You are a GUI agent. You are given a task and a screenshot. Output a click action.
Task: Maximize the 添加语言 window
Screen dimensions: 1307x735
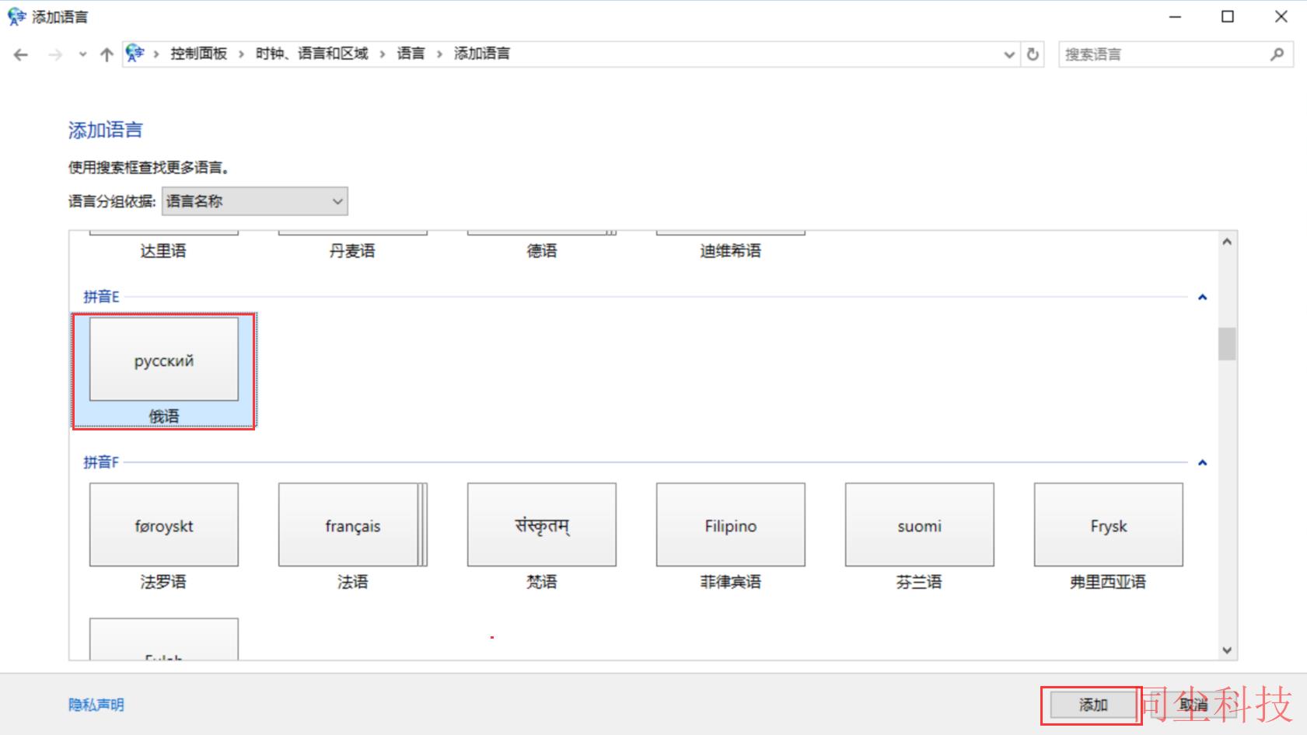click(1228, 16)
